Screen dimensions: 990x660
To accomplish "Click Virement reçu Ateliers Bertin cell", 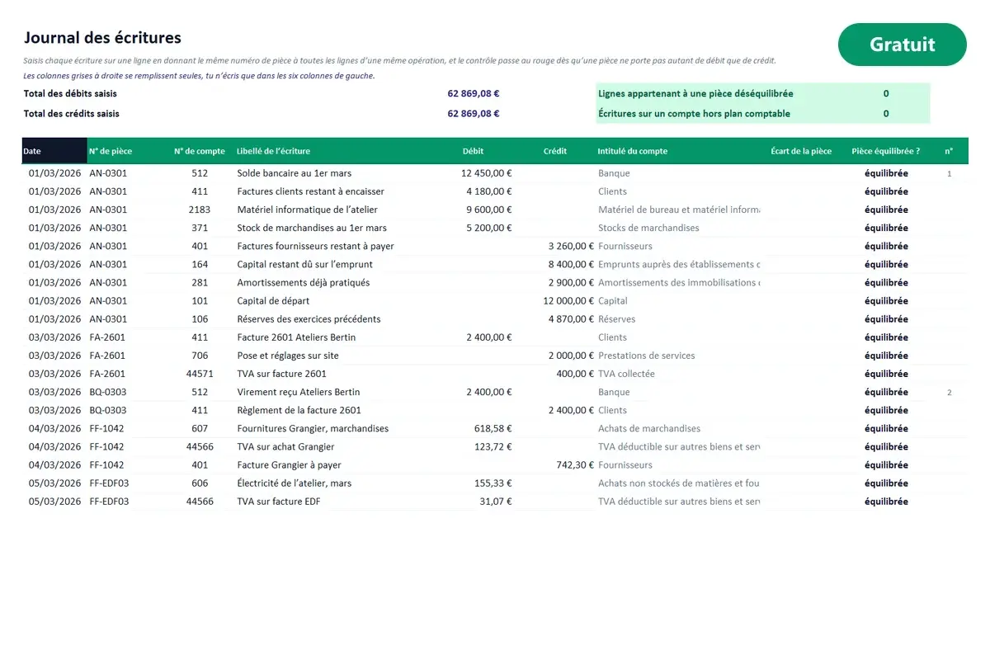I will (x=299, y=391).
